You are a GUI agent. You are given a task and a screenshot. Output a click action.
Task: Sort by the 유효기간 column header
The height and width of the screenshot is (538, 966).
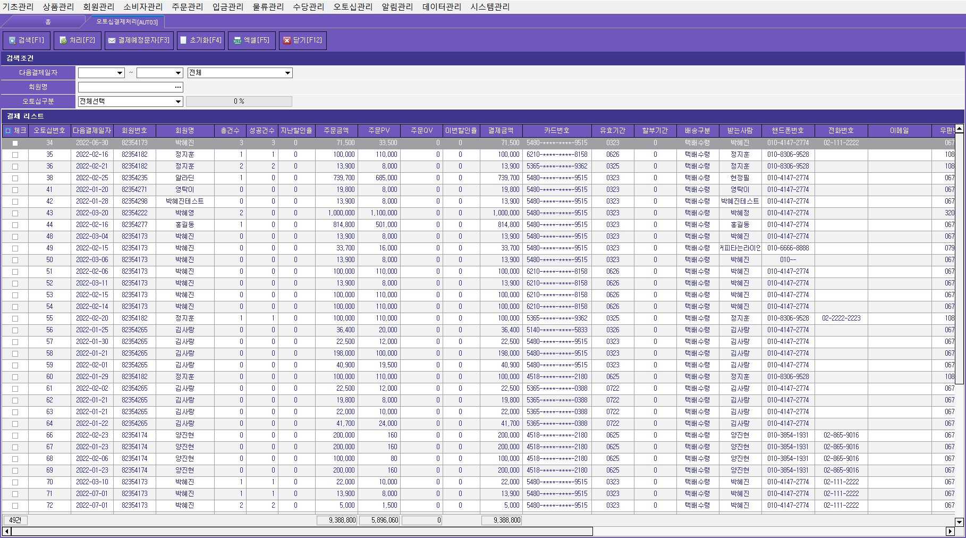point(613,131)
